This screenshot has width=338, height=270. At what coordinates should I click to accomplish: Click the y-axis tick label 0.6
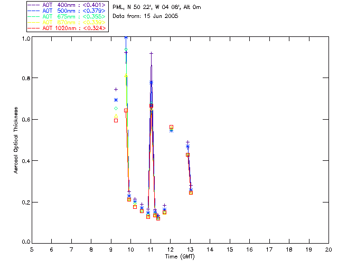click(26, 120)
